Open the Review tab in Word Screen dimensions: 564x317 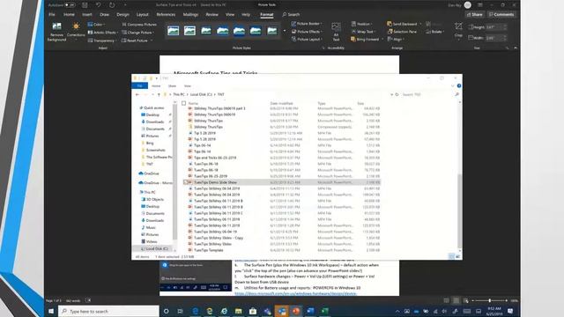211,14
